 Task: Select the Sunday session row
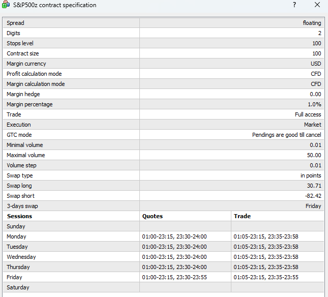163,226
